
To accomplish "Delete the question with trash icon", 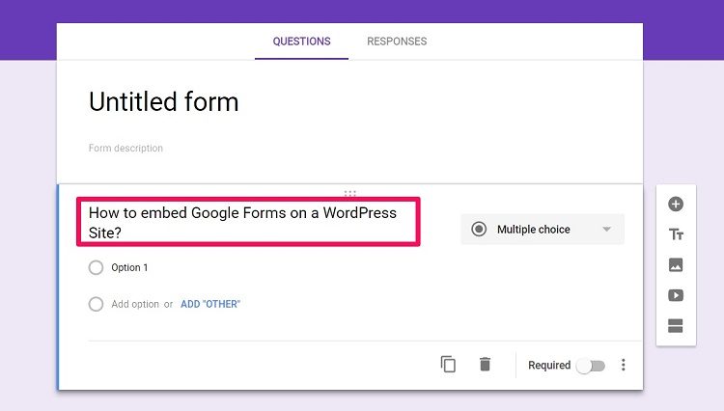I will pyautogui.click(x=485, y=364).
